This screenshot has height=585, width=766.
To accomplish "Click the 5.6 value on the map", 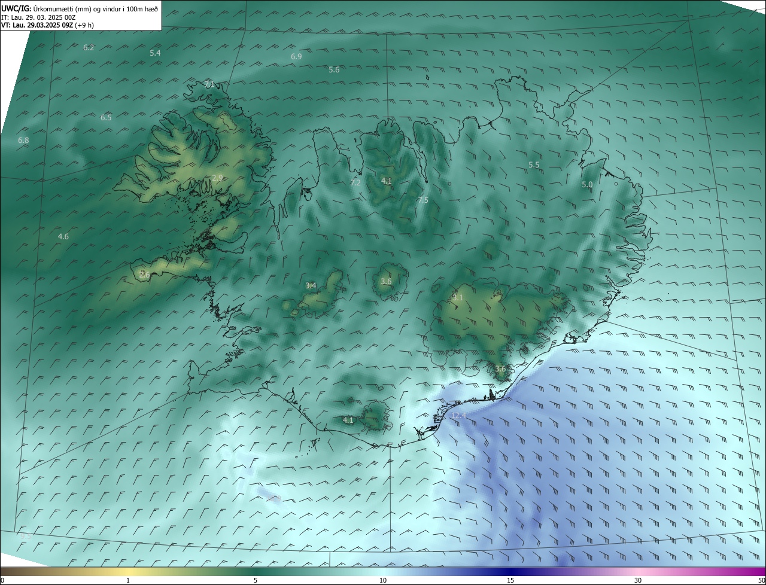I will pos(334,69).
